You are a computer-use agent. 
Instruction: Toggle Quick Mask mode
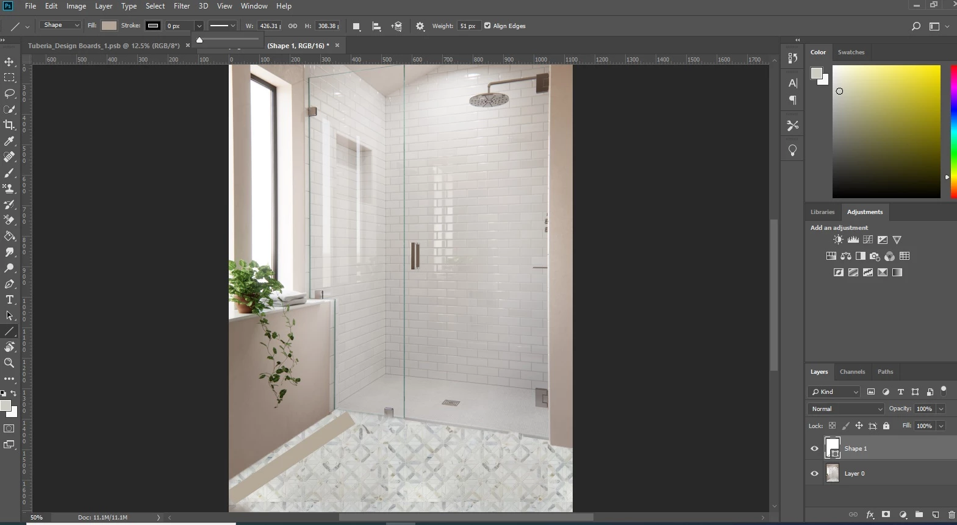9,429
